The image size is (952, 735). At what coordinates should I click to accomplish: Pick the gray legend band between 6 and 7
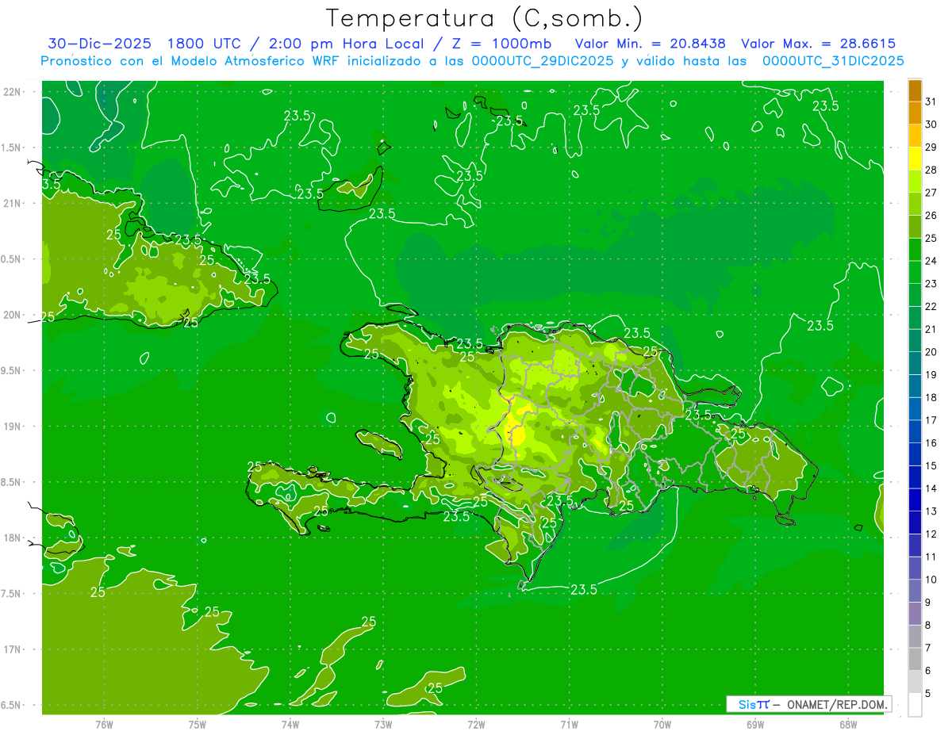[x=916, y=659]
